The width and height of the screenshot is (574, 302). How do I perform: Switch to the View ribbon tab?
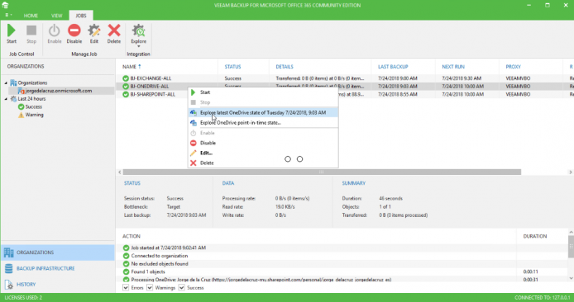point(56,16)
